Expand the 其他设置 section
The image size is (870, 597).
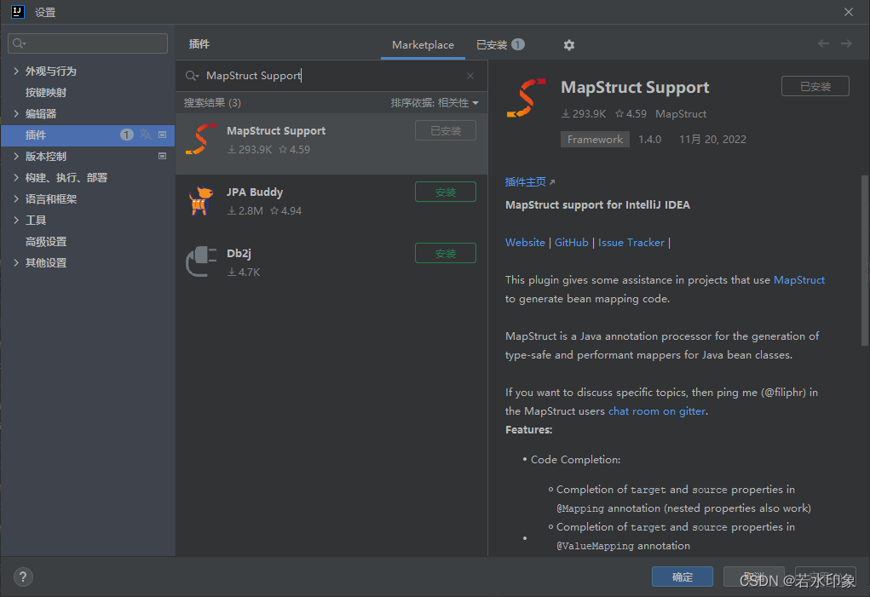tap(46, 262)
